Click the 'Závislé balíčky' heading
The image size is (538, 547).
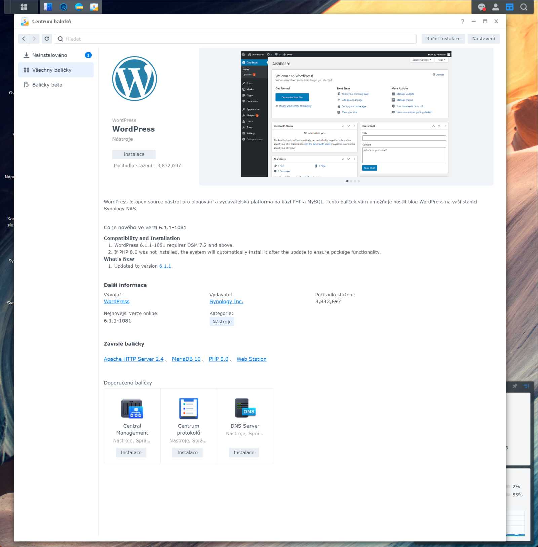[124, 344]
